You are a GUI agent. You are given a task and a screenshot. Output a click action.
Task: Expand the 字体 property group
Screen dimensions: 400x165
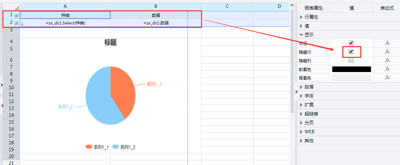point(301,96)
